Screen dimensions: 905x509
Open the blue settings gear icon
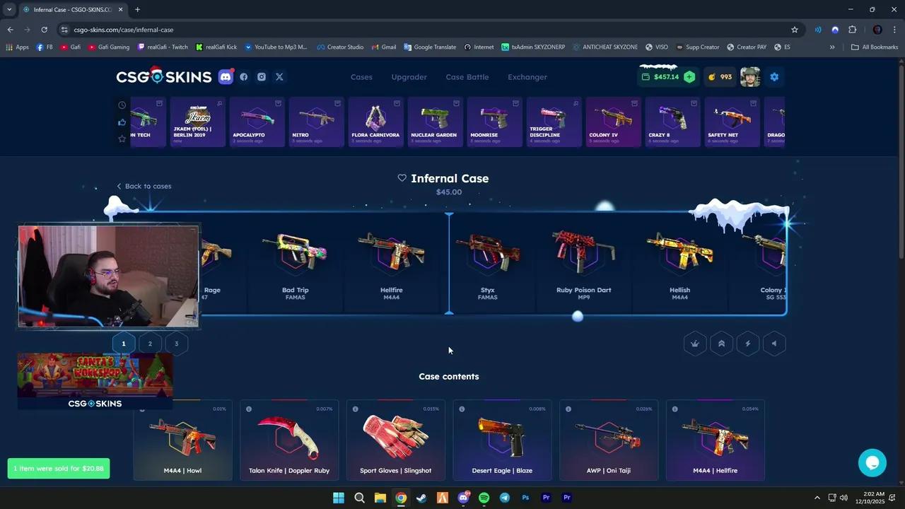(x=774, y=77)
